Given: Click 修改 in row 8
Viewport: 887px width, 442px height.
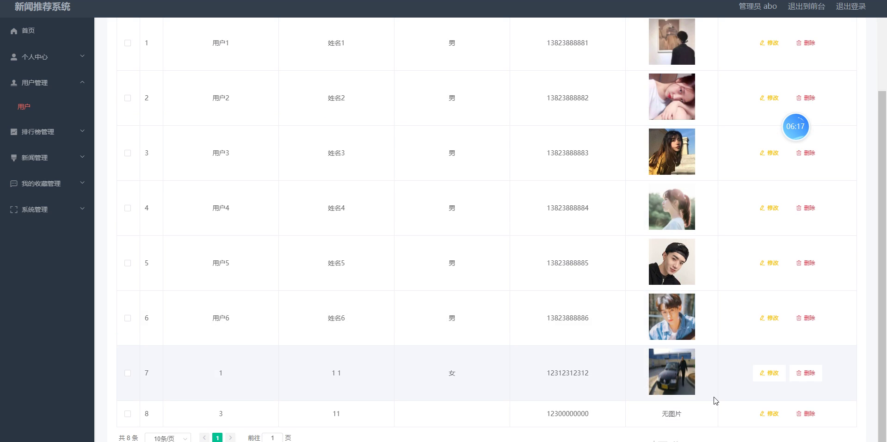Looking at the screenshot, I should pyautogui.click(x=769, y=414).
